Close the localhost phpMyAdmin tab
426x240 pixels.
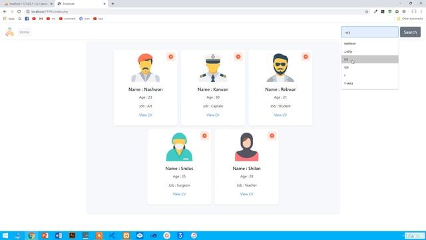coord(51,4)
